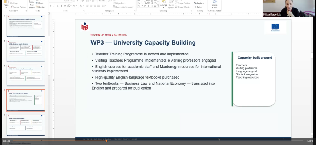This screenshot has width=316, height=145.
Task: Toggle Bold formatting
Action: coord(50,6)
